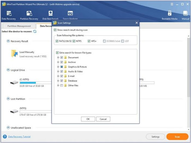Uncheck the Audio & Video checkbox
This screenshot has width=191, height=143.
pos(62,71)
